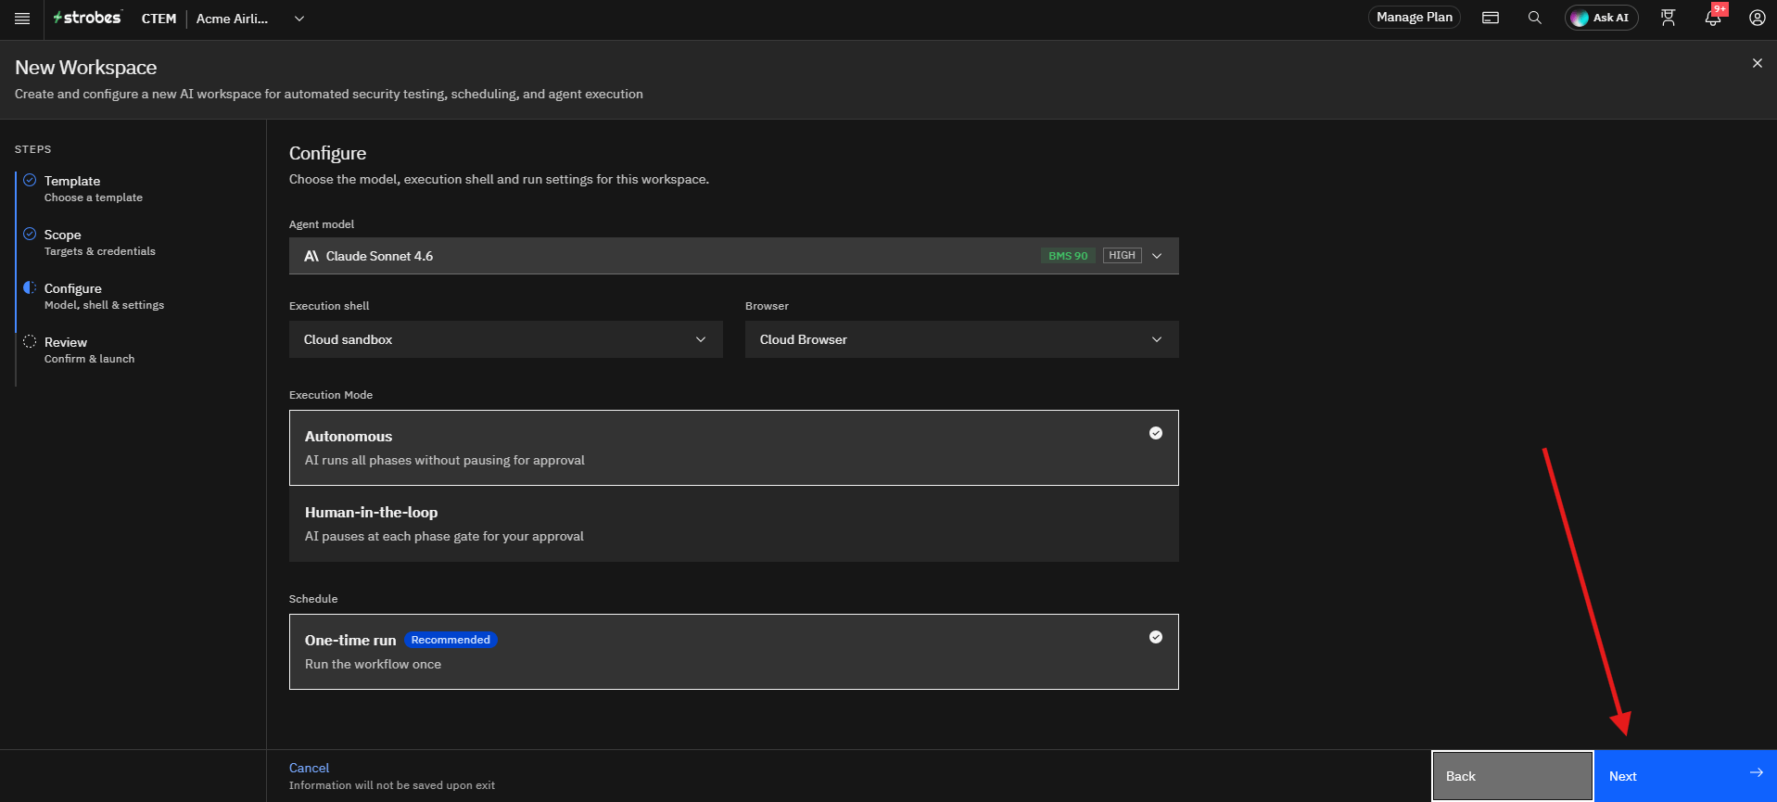
Task: Click the CTEM product label
Action: [x=159, y=19]
